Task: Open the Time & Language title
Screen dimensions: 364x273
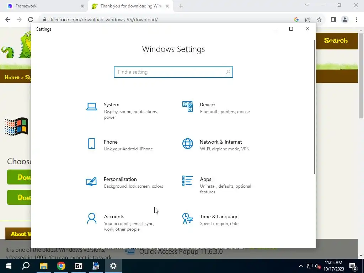Action: pyautogui.click(x=219, y=216)
